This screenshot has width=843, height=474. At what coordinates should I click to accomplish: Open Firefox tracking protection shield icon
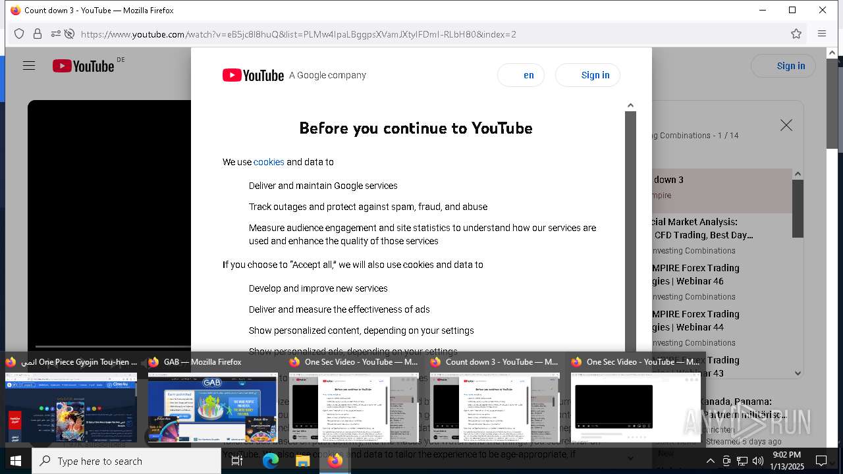click(19, 34)
